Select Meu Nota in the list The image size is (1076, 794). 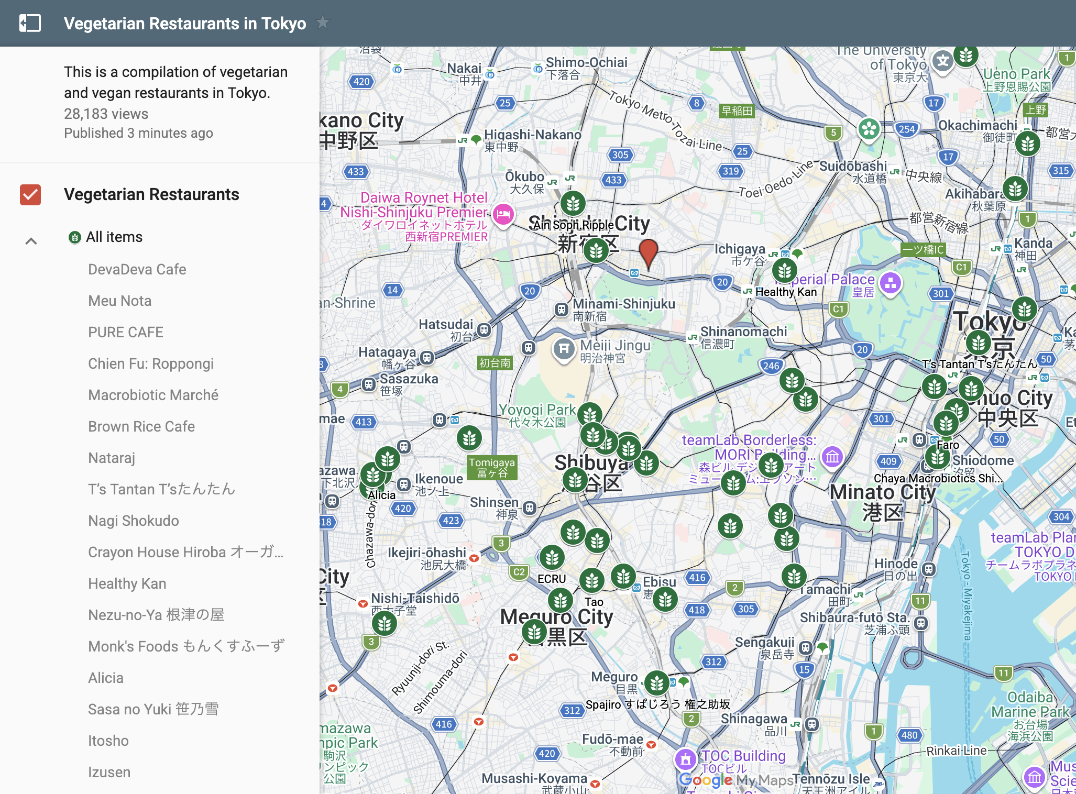tap(120, 301)
